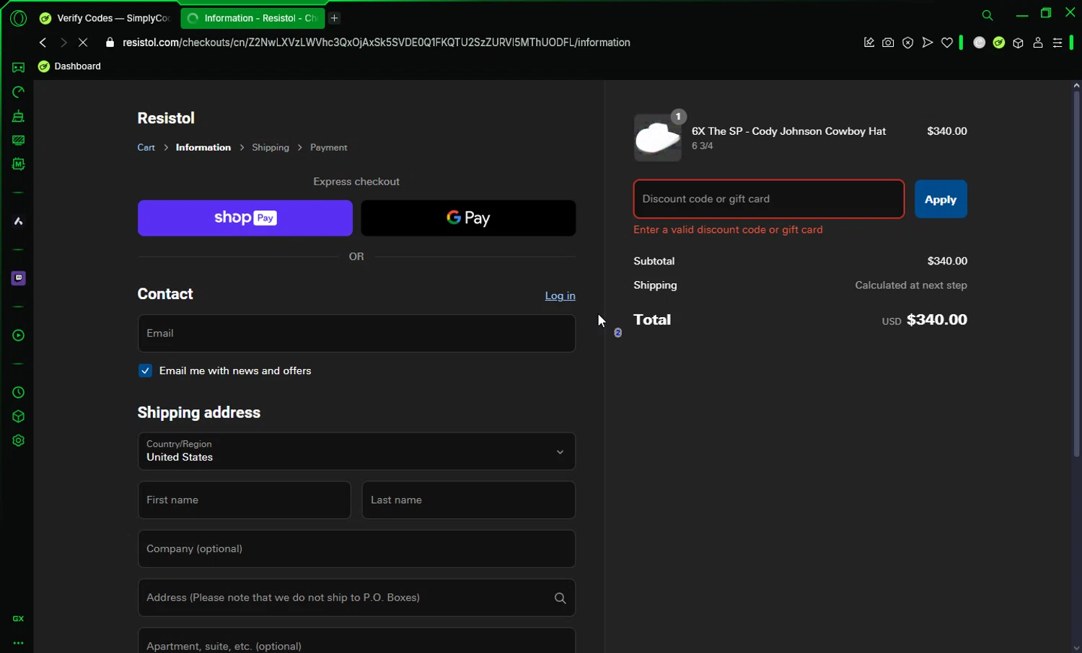
Task: Click the GX icon at sidebar bottom
Action: pyautogui.click(x=19, y=618)
